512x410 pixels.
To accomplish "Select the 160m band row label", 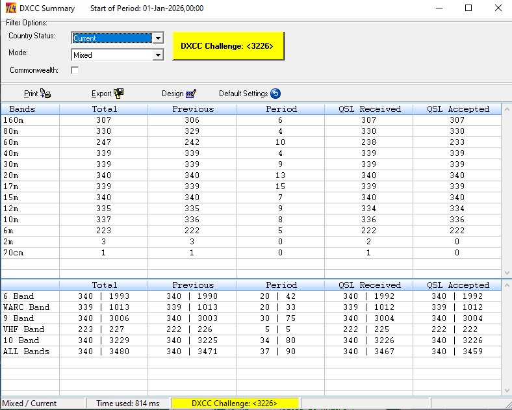I will coord(14,120).
